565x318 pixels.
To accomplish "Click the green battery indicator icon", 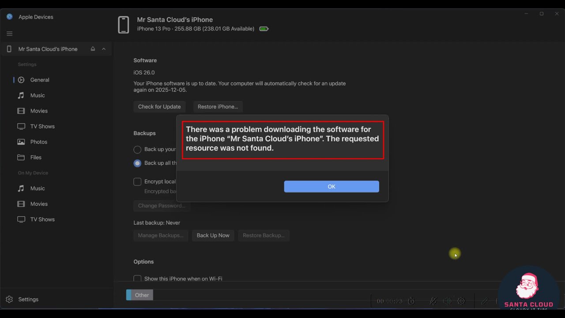I will point(264,29).
